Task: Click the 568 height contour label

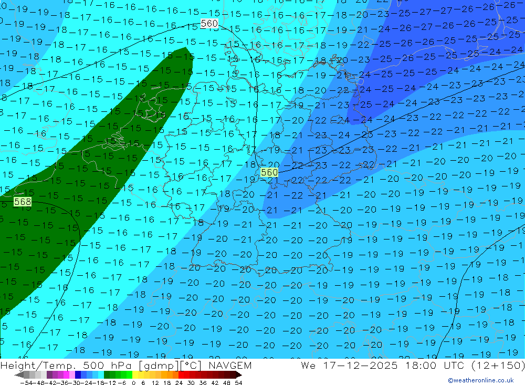Action: pos(23,201)
